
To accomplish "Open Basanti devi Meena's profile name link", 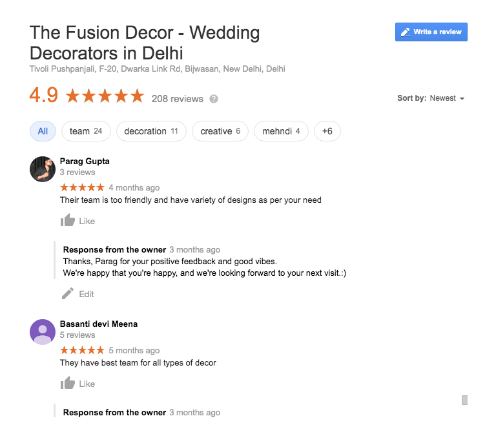I will [98, 324].
